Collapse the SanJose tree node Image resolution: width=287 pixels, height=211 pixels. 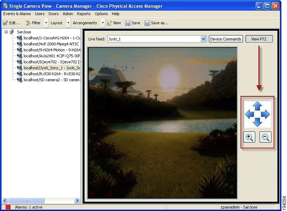pos(6,32)
